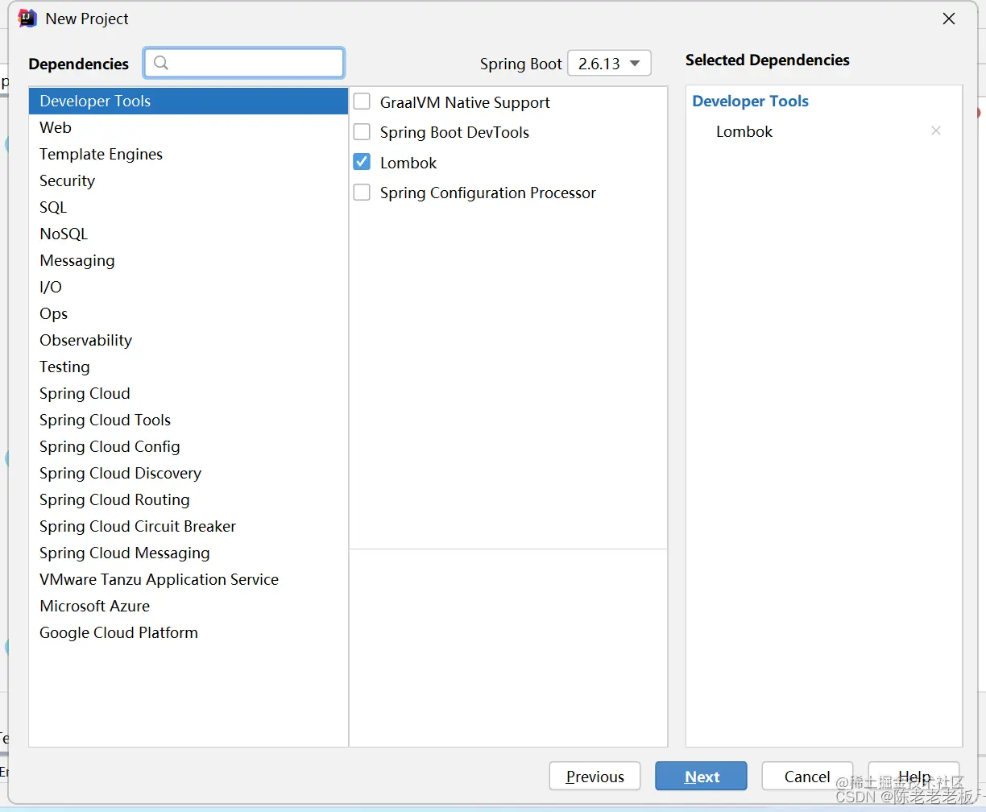Click the Spring Configuration Processor label

pos(488,193)
